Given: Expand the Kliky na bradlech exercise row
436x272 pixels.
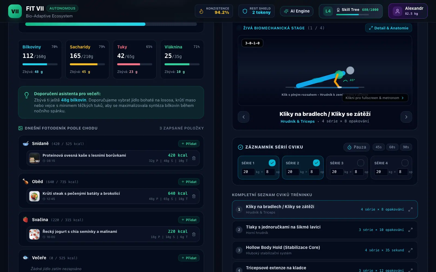Looking at the screenshot, I should point(410,209).
